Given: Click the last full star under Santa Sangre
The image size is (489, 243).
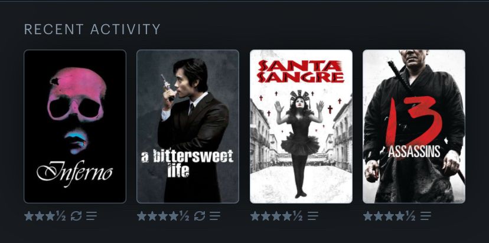Looking at the screenshot, I should tap(286, 216).
